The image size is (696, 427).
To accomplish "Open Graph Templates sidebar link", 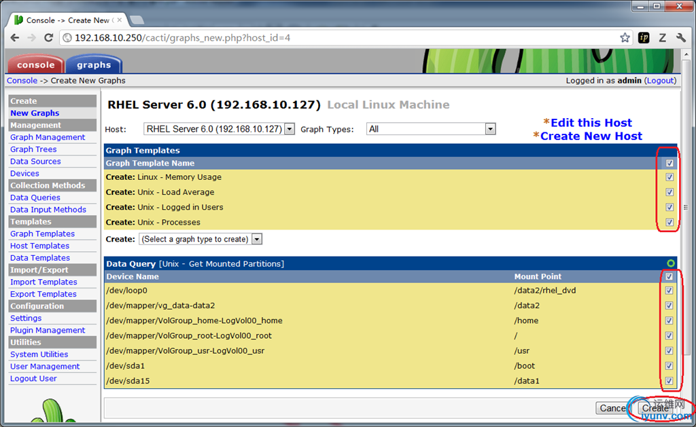I will pyautogui.click(x=42, y=234).
